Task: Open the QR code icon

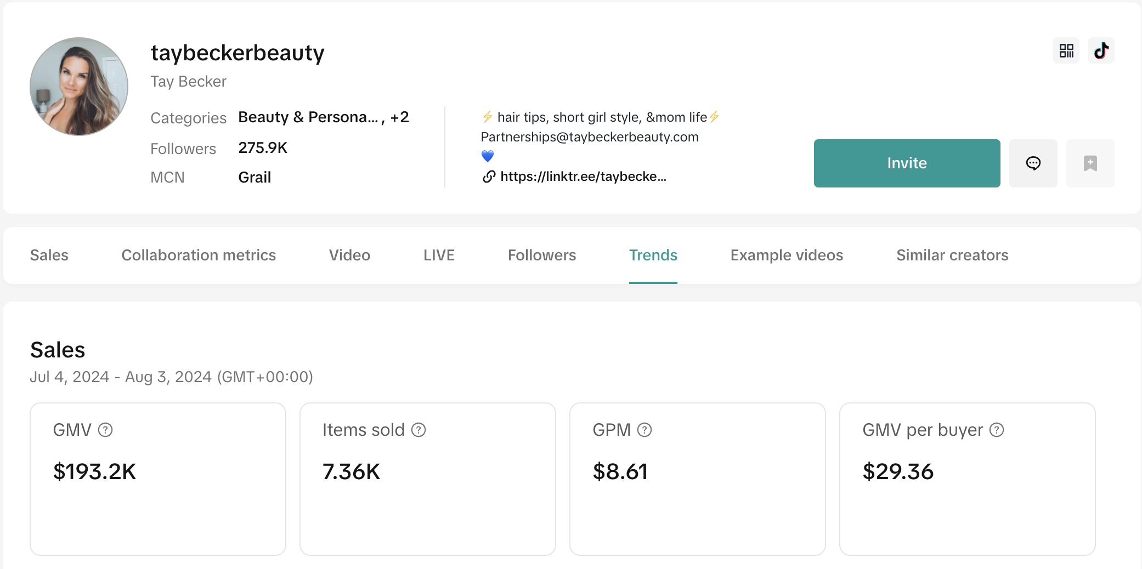Action: pos(1066,50)
